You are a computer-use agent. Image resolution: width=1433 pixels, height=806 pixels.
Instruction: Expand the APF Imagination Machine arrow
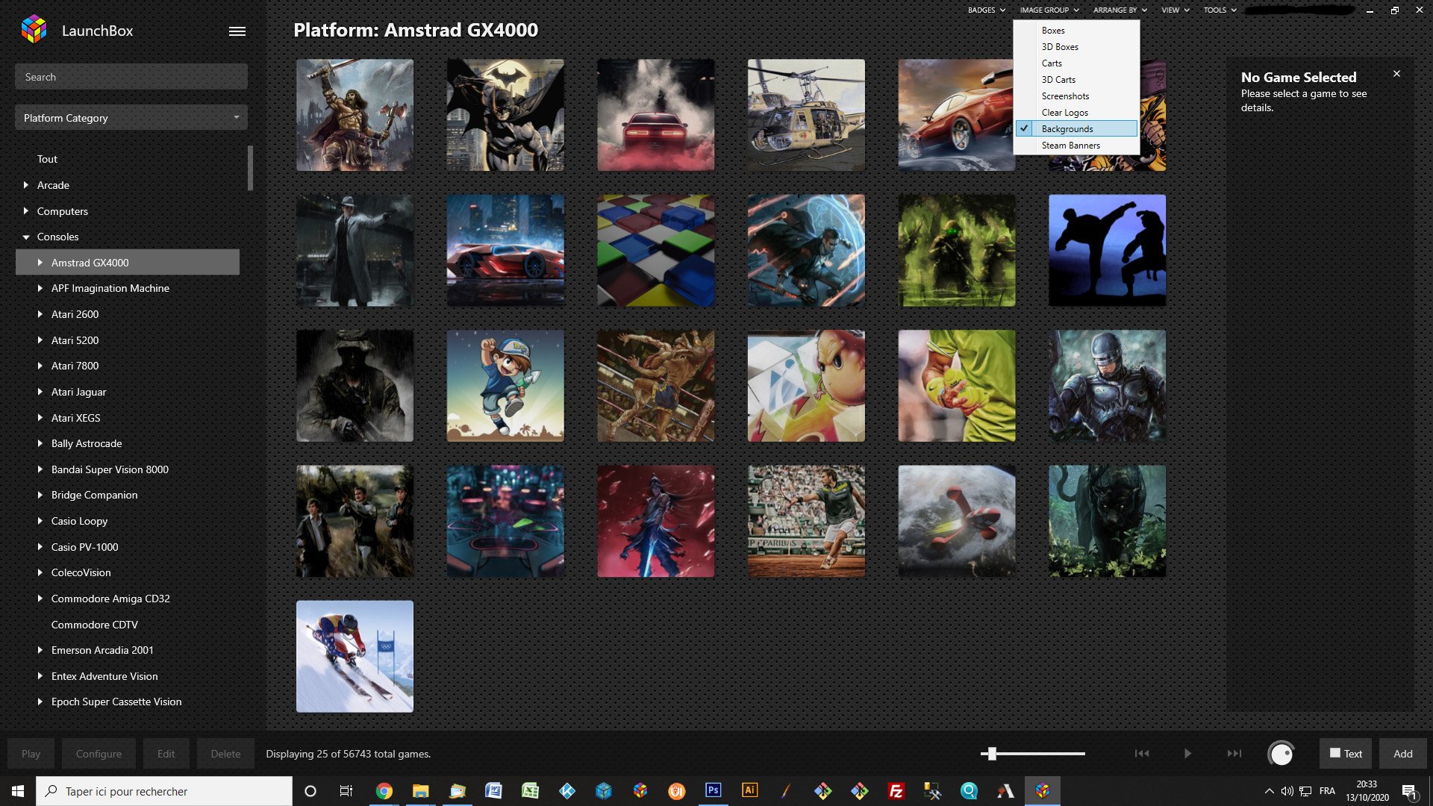(x=40, y=288)
